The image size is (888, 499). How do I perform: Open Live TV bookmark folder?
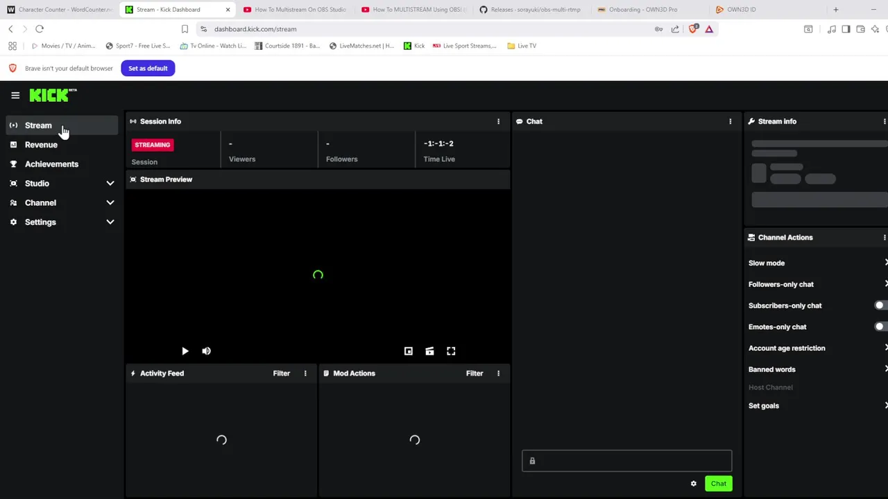522,46
